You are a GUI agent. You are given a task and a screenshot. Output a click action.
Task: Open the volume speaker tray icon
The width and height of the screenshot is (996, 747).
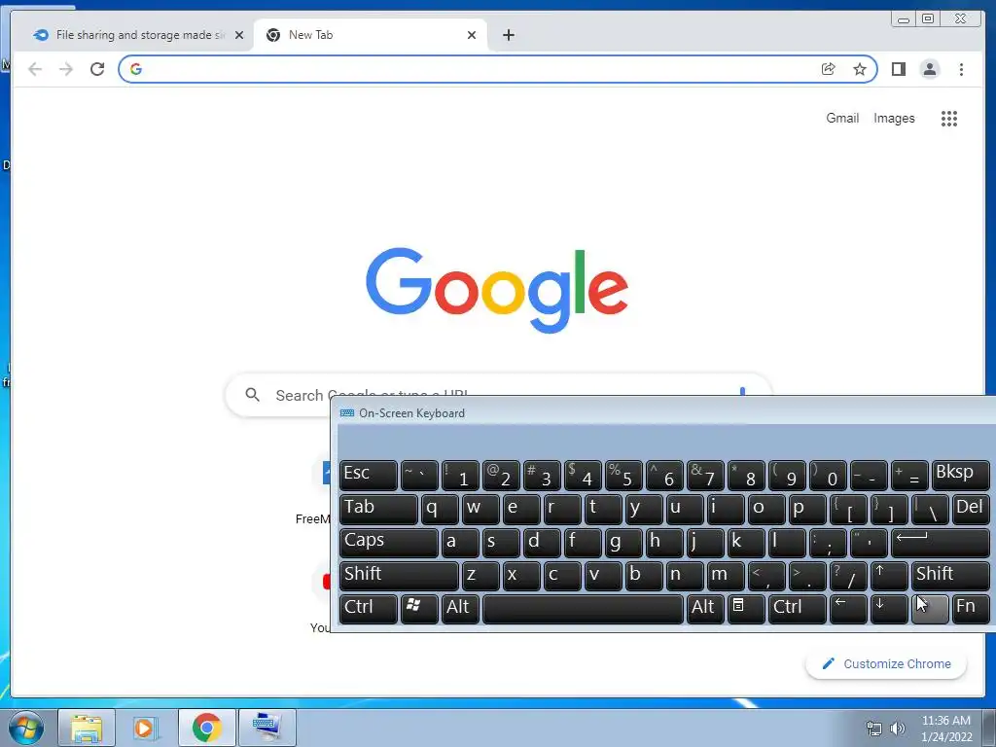pos(898,729)
